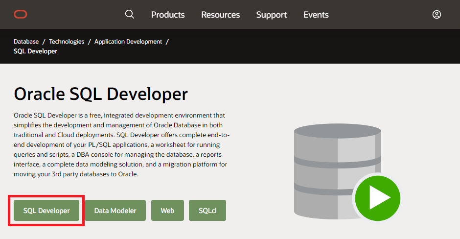Click the Data Modeler button

(115, 211)
